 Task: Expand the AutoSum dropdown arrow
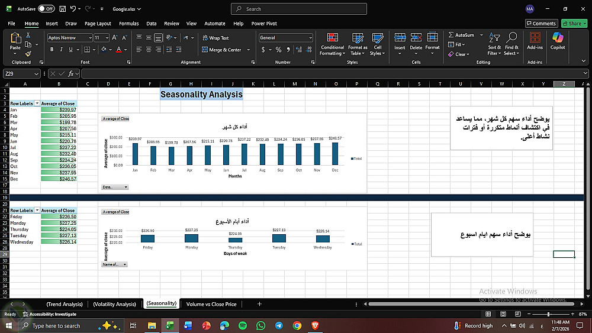pos(481,35)
